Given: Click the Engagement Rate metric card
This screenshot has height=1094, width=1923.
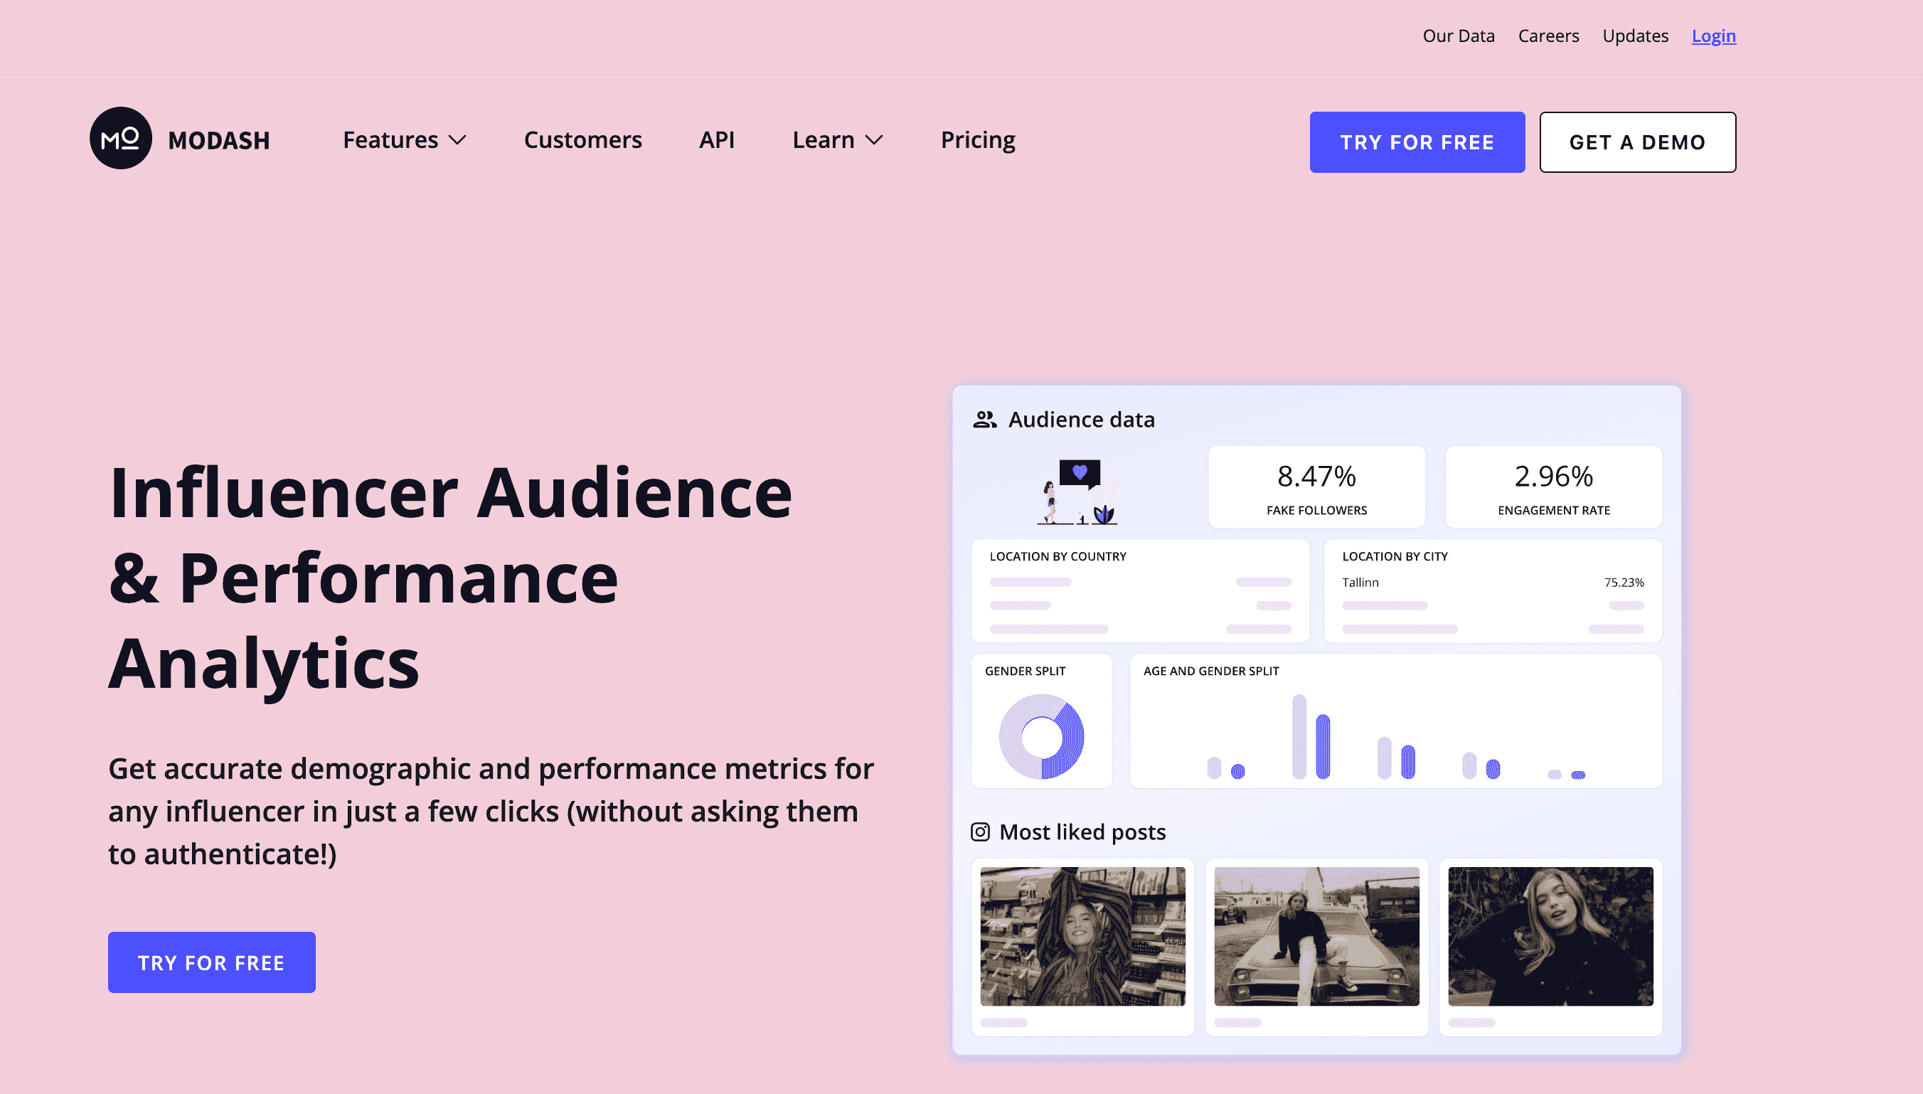Looking at the screenshot, I should tap(1552, 486).
